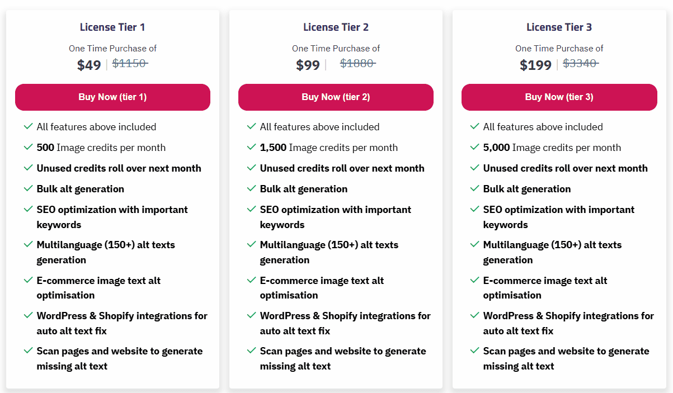Click Tier 3 Multilanguage alt texts checkmark
This screenshot has height=393, width=673.
coord(474,244)
